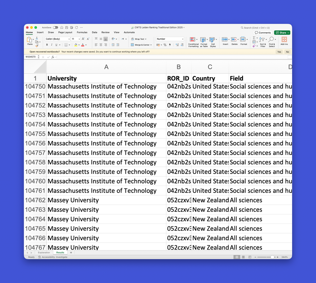The image size is (316, 283).
Task: Apply red font color
Action: [82, 45]
